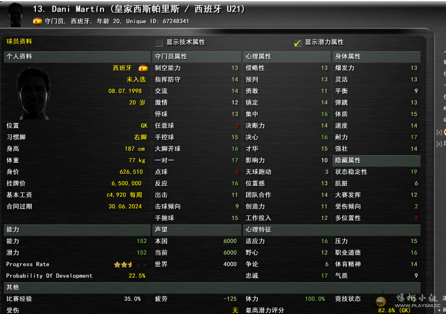The height and width of the screenshot is (314, 446).
Task: Click the 多位置性 value 2
Action: [x=416, y=218]
